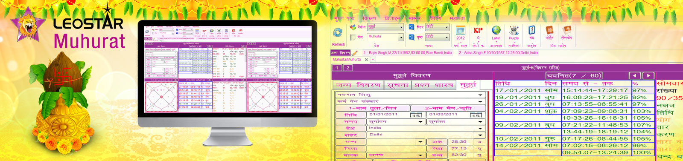Click the red KP icon
683x161 pixels.
pos(478,30)
